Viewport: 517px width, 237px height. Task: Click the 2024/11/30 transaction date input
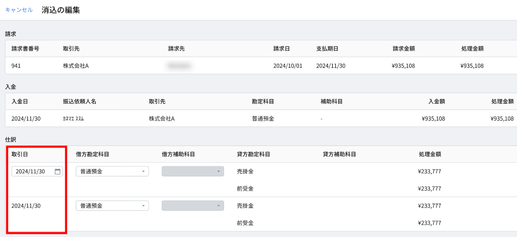pos(37,171)
